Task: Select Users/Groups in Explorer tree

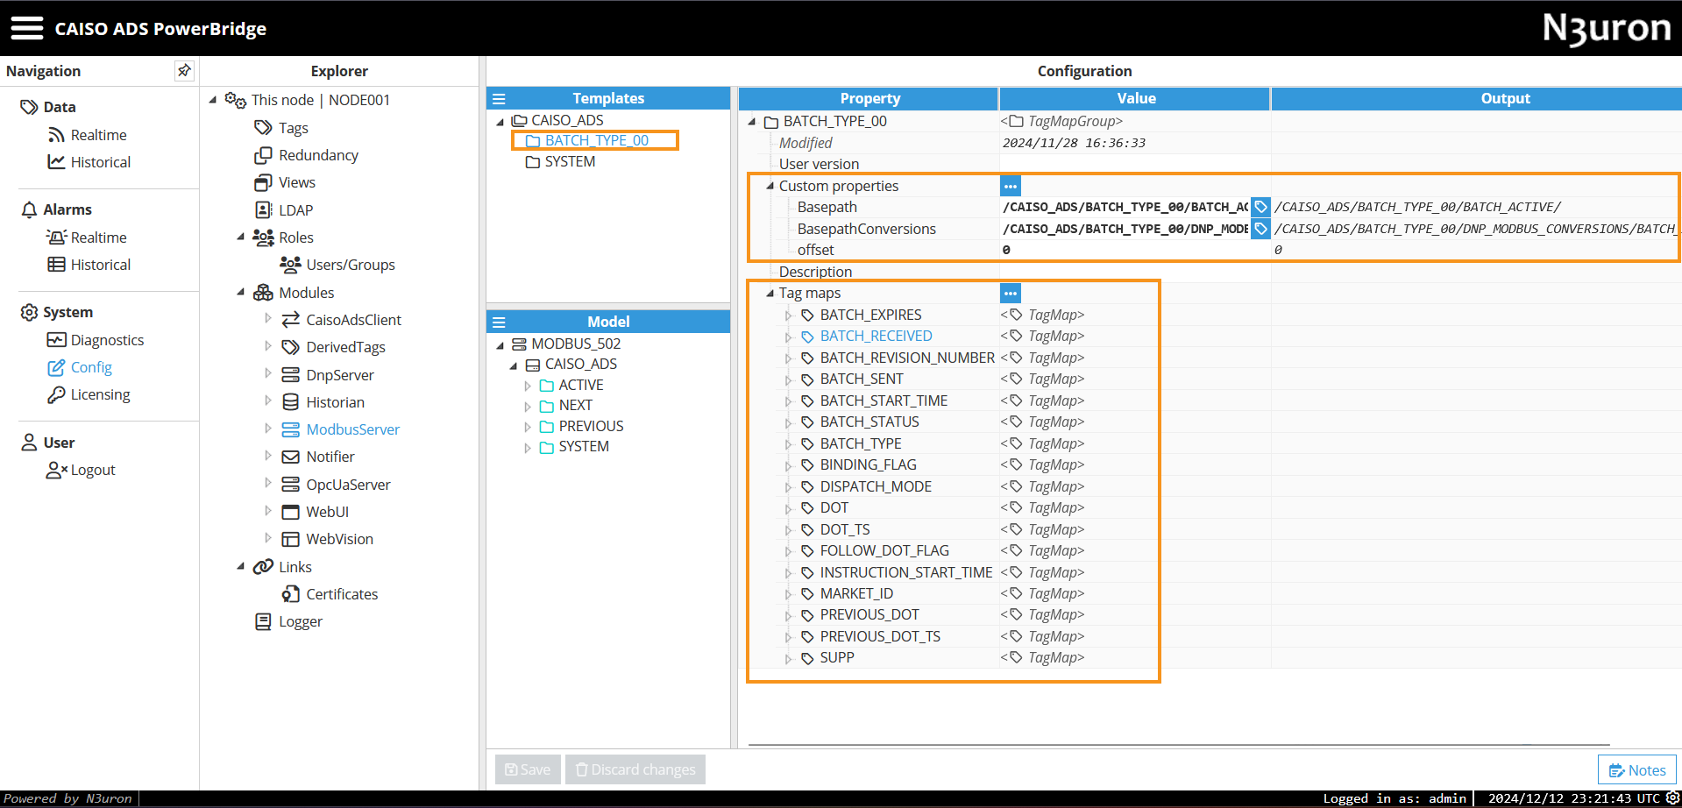Action: [x=337, y=265]
